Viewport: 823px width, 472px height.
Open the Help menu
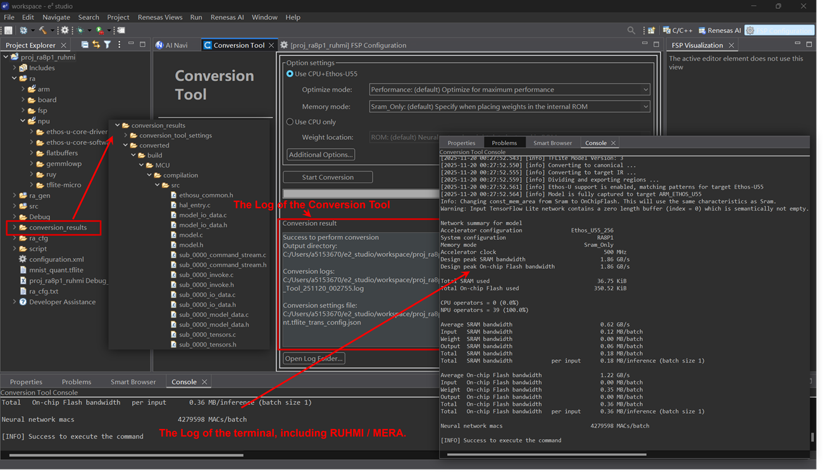293,17
